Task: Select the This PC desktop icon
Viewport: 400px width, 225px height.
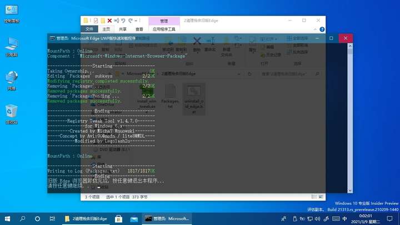Action: [x=12, y=47]
